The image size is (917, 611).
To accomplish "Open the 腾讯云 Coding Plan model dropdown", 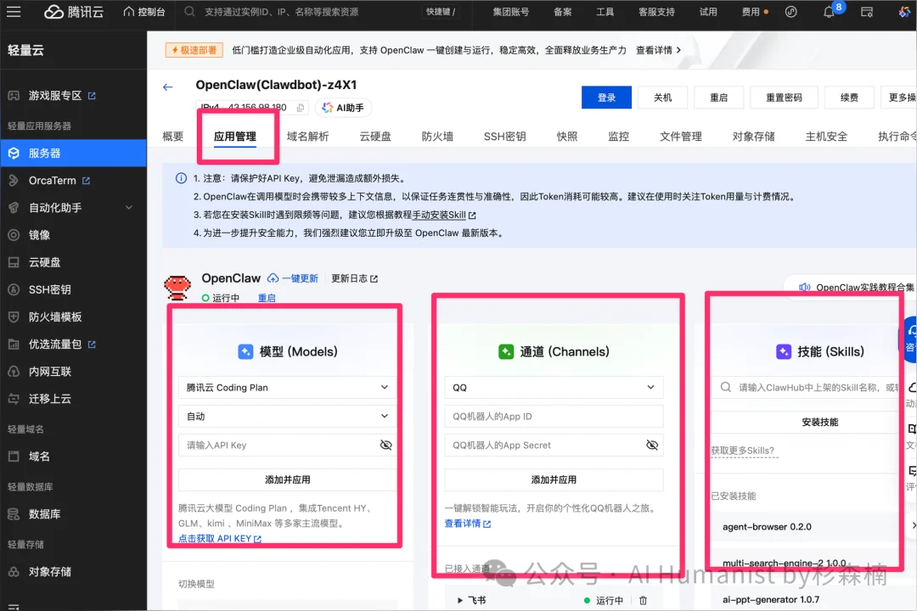I will tap(286, 387).
